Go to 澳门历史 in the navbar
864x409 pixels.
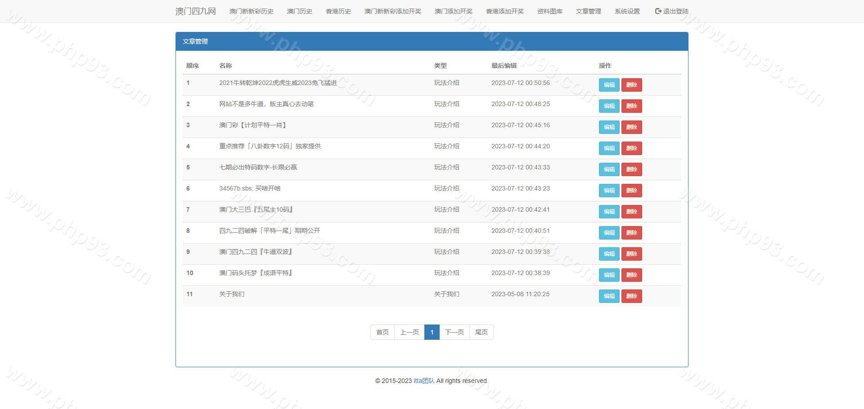(x=299, y=11)
